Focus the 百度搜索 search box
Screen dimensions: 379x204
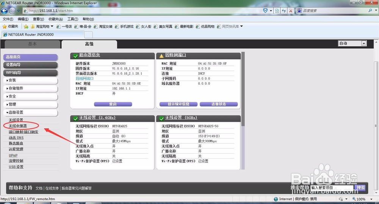335,11
